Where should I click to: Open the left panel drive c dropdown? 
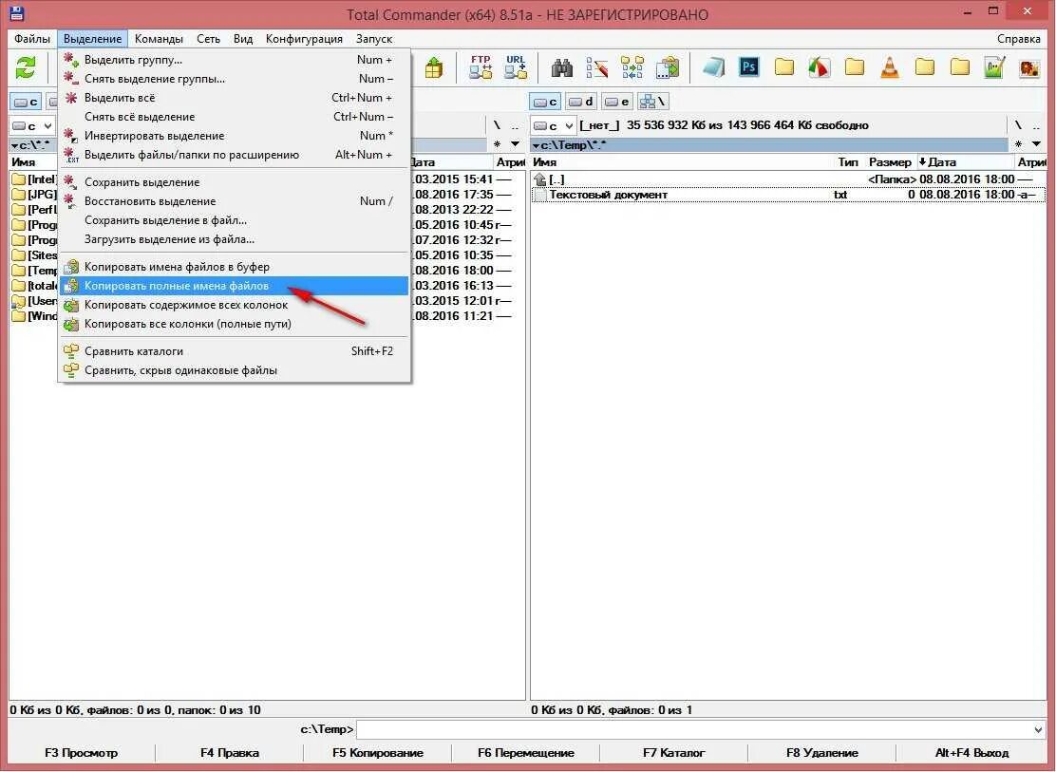31,126
